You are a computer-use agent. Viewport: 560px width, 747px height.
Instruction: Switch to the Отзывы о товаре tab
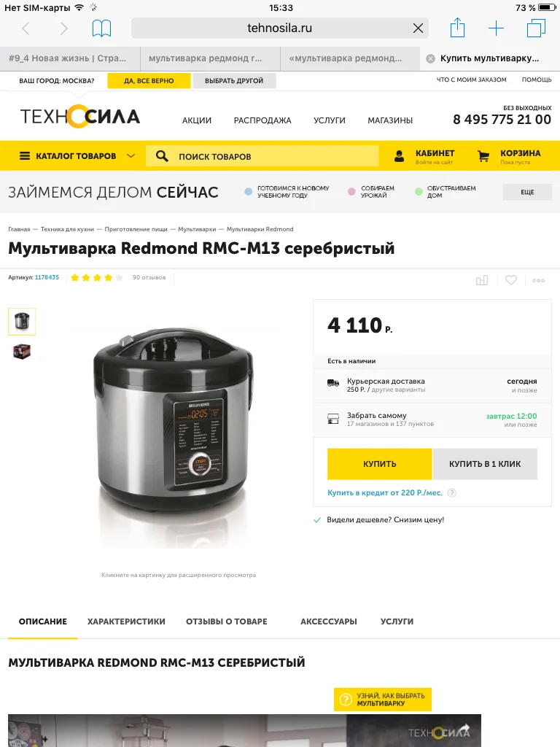[x=227, y=622]
